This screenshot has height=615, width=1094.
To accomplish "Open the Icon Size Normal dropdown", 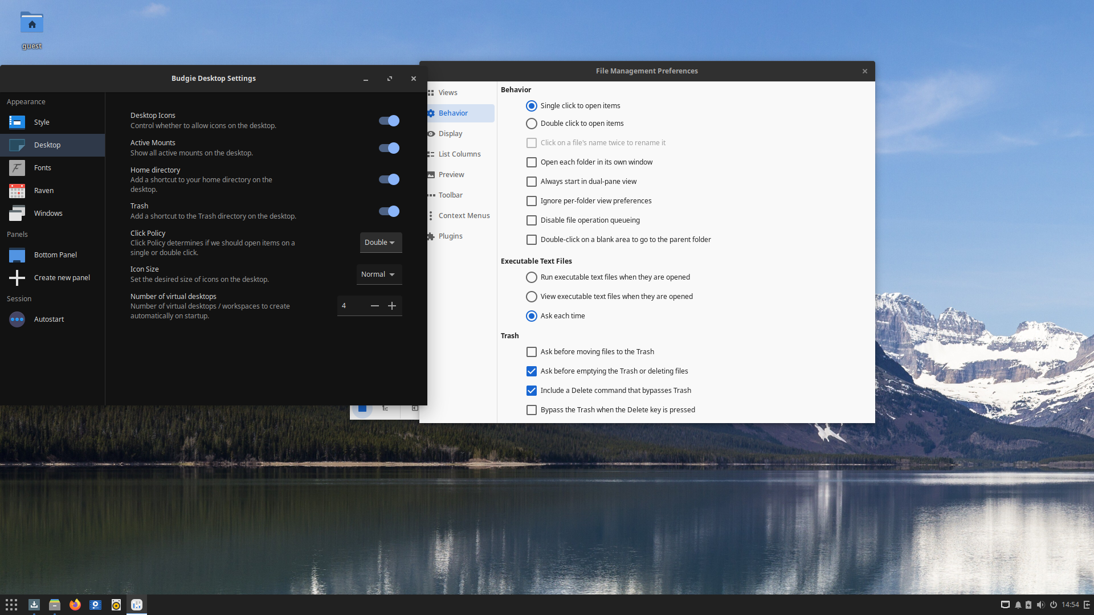I will tap(379, 274).
